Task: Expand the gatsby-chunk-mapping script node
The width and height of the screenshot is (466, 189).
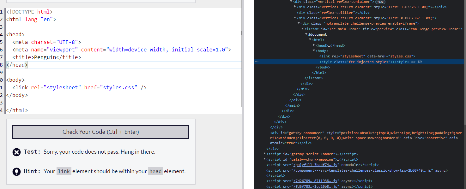Action: [264, 159]
